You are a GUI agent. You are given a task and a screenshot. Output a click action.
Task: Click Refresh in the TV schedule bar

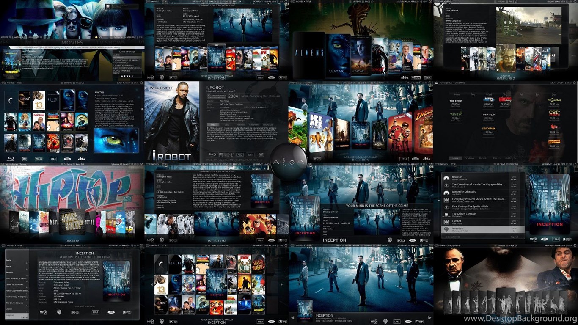(x=483, y=158)
